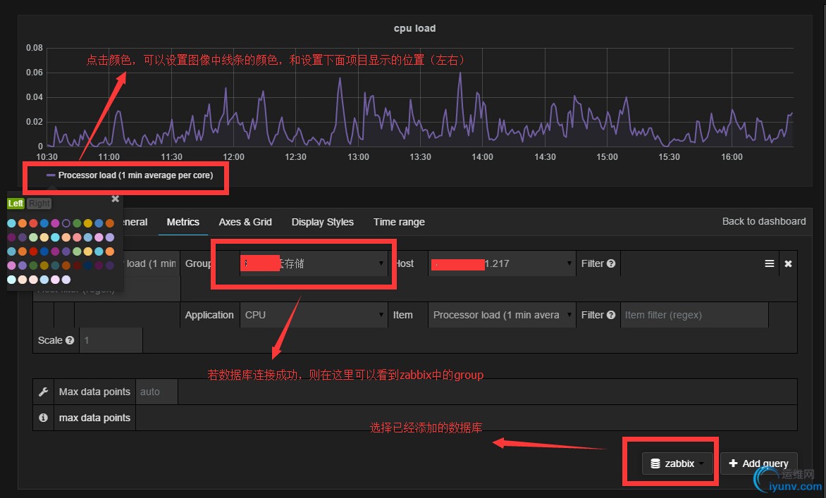The image size is (826, 498).
Task: Click the Processor load legend series label
Action: coord(135,175)
